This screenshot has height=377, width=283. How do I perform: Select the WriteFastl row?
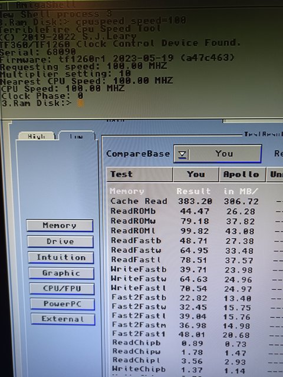[195, 288]
